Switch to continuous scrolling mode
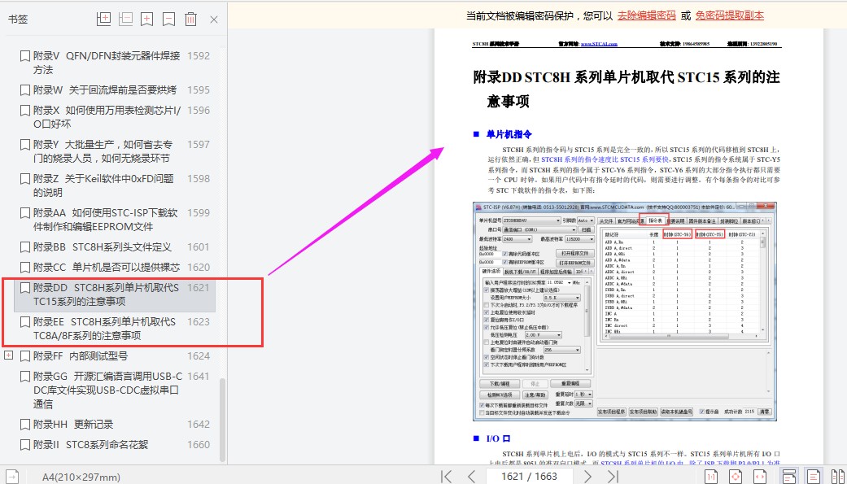The image size is (847, 484). [x=789, y=476]
